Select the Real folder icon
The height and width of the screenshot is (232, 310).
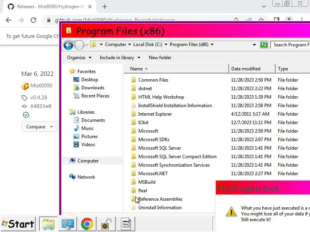tap(133, 190)
